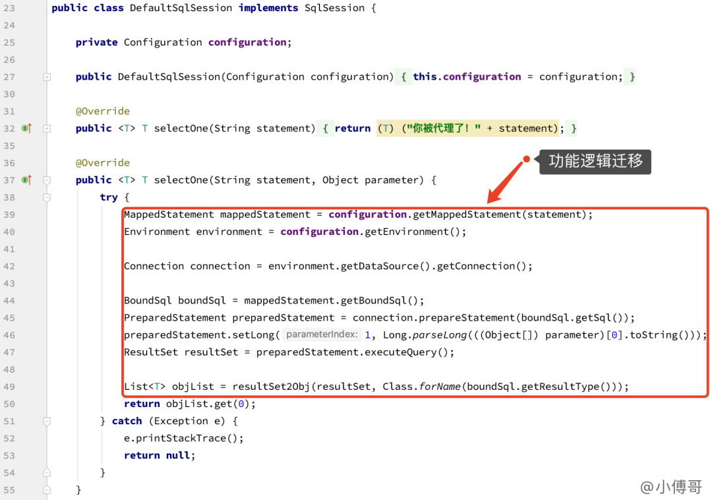Click the @Override annotation on line 31
712x500 pixels.
point(103,111)
